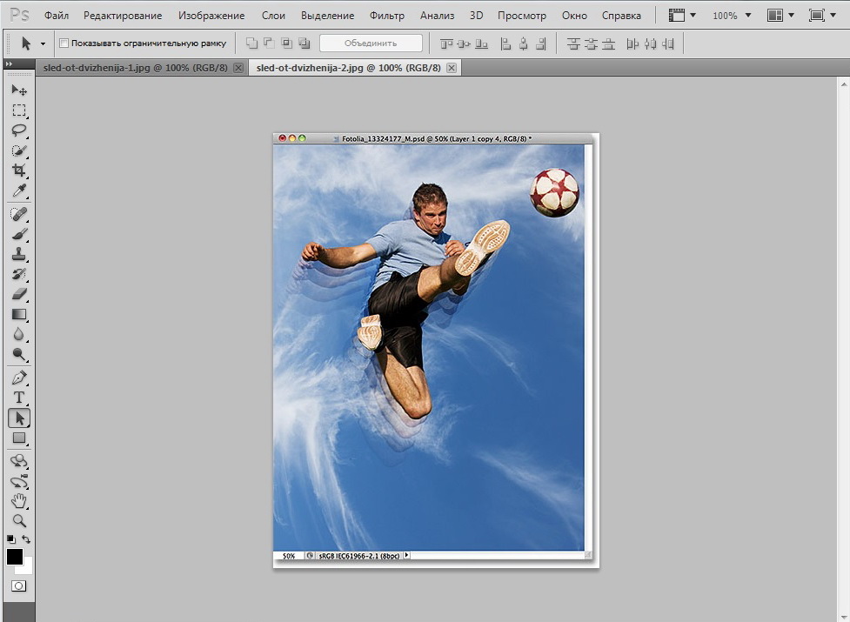Select the 3D Object Rotate tool

click(19, 462)
